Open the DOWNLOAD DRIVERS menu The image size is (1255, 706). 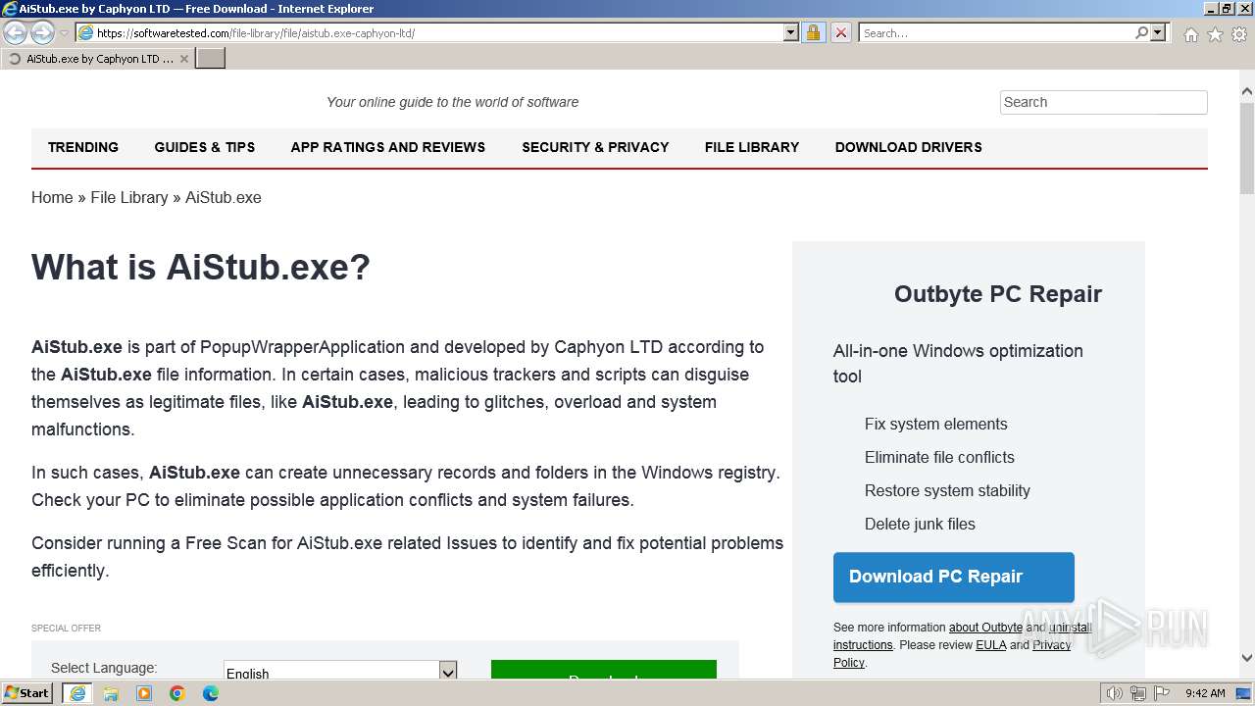coord(909,147)
